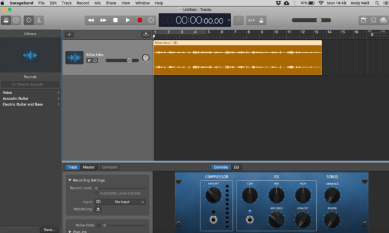This screenshot has height=233, width=389.
Task: Start recording with the red Record button
Action: point(140,20)
